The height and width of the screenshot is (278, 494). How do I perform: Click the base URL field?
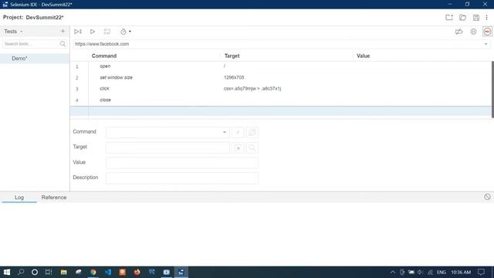(x=277, y=44)
